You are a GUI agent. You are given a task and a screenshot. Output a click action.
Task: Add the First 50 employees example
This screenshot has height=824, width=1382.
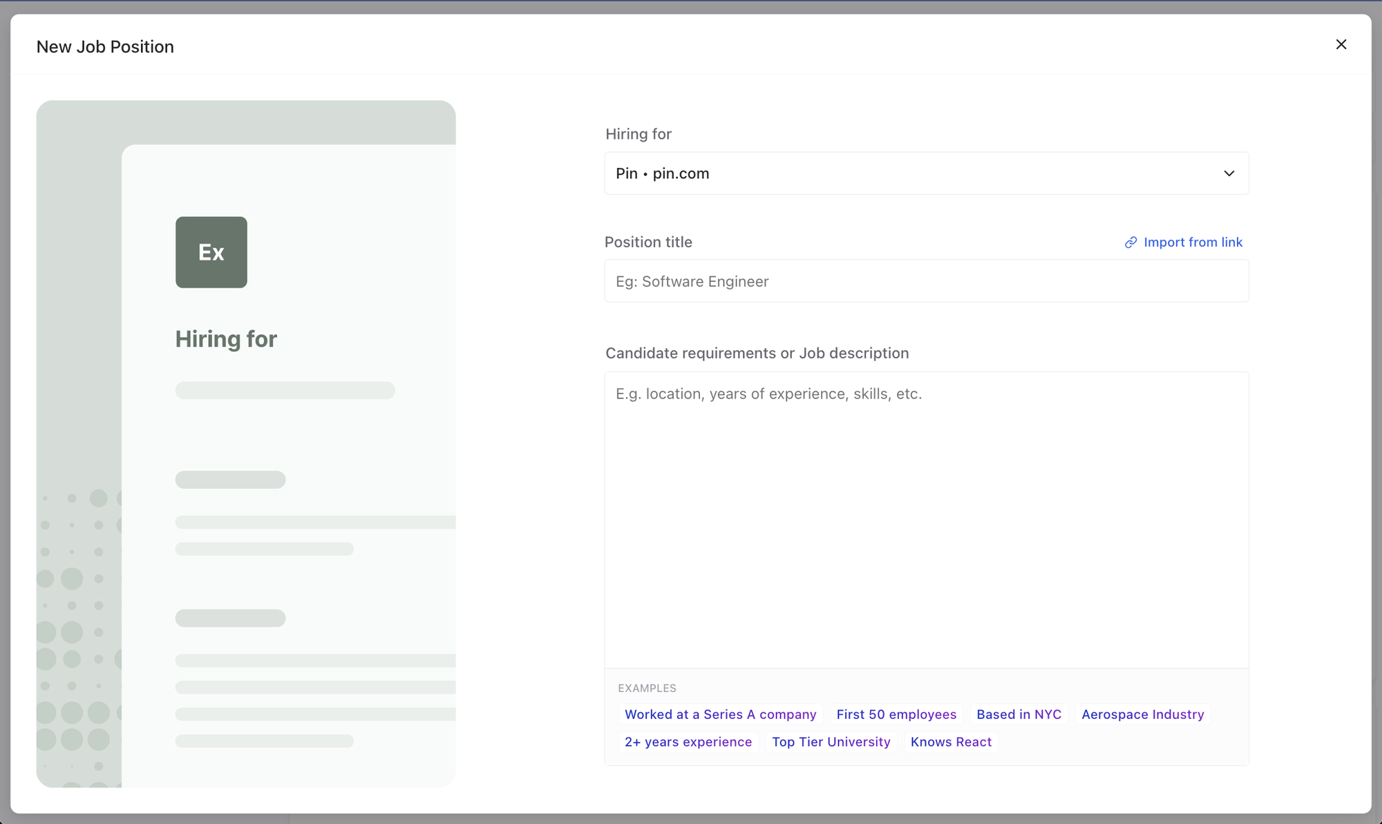(896, 714)
